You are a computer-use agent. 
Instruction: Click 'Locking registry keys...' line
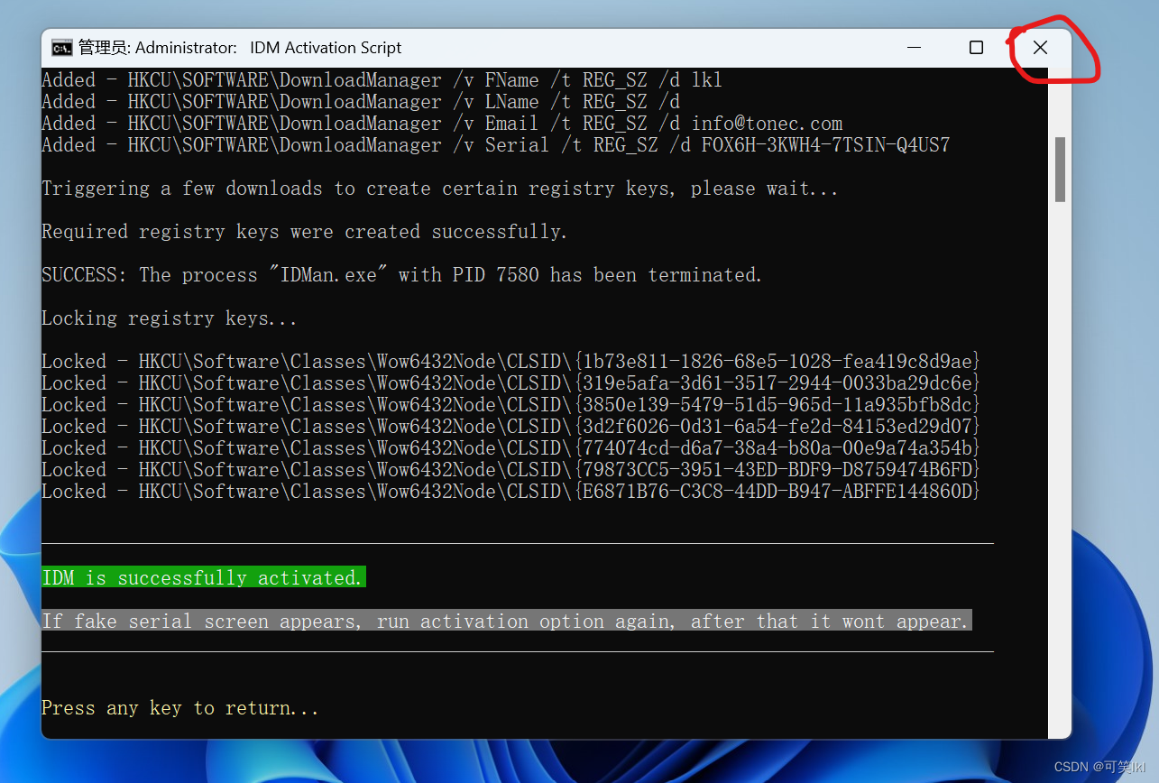170,318
